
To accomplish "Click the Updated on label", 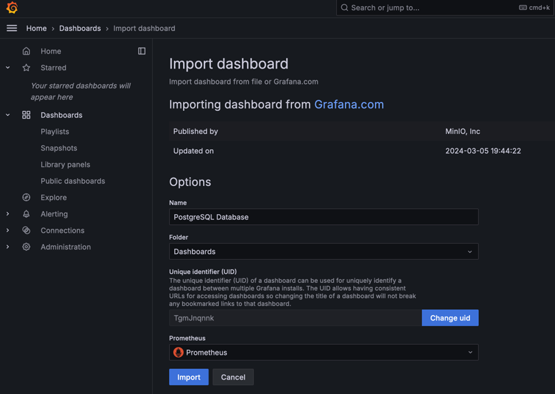I will pyautogui.click(x=193, y=151).
